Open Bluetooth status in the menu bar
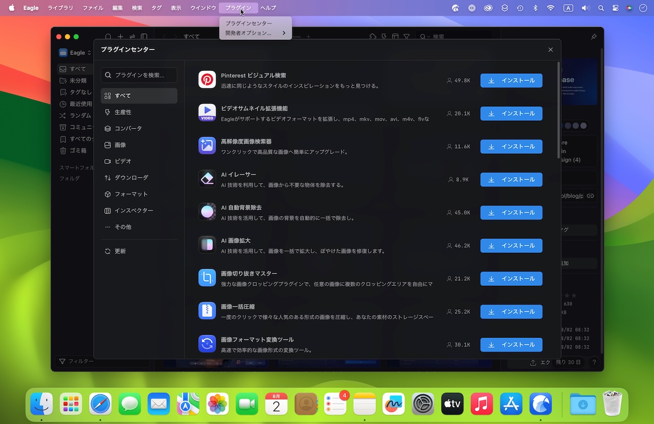 pos(535,8)
